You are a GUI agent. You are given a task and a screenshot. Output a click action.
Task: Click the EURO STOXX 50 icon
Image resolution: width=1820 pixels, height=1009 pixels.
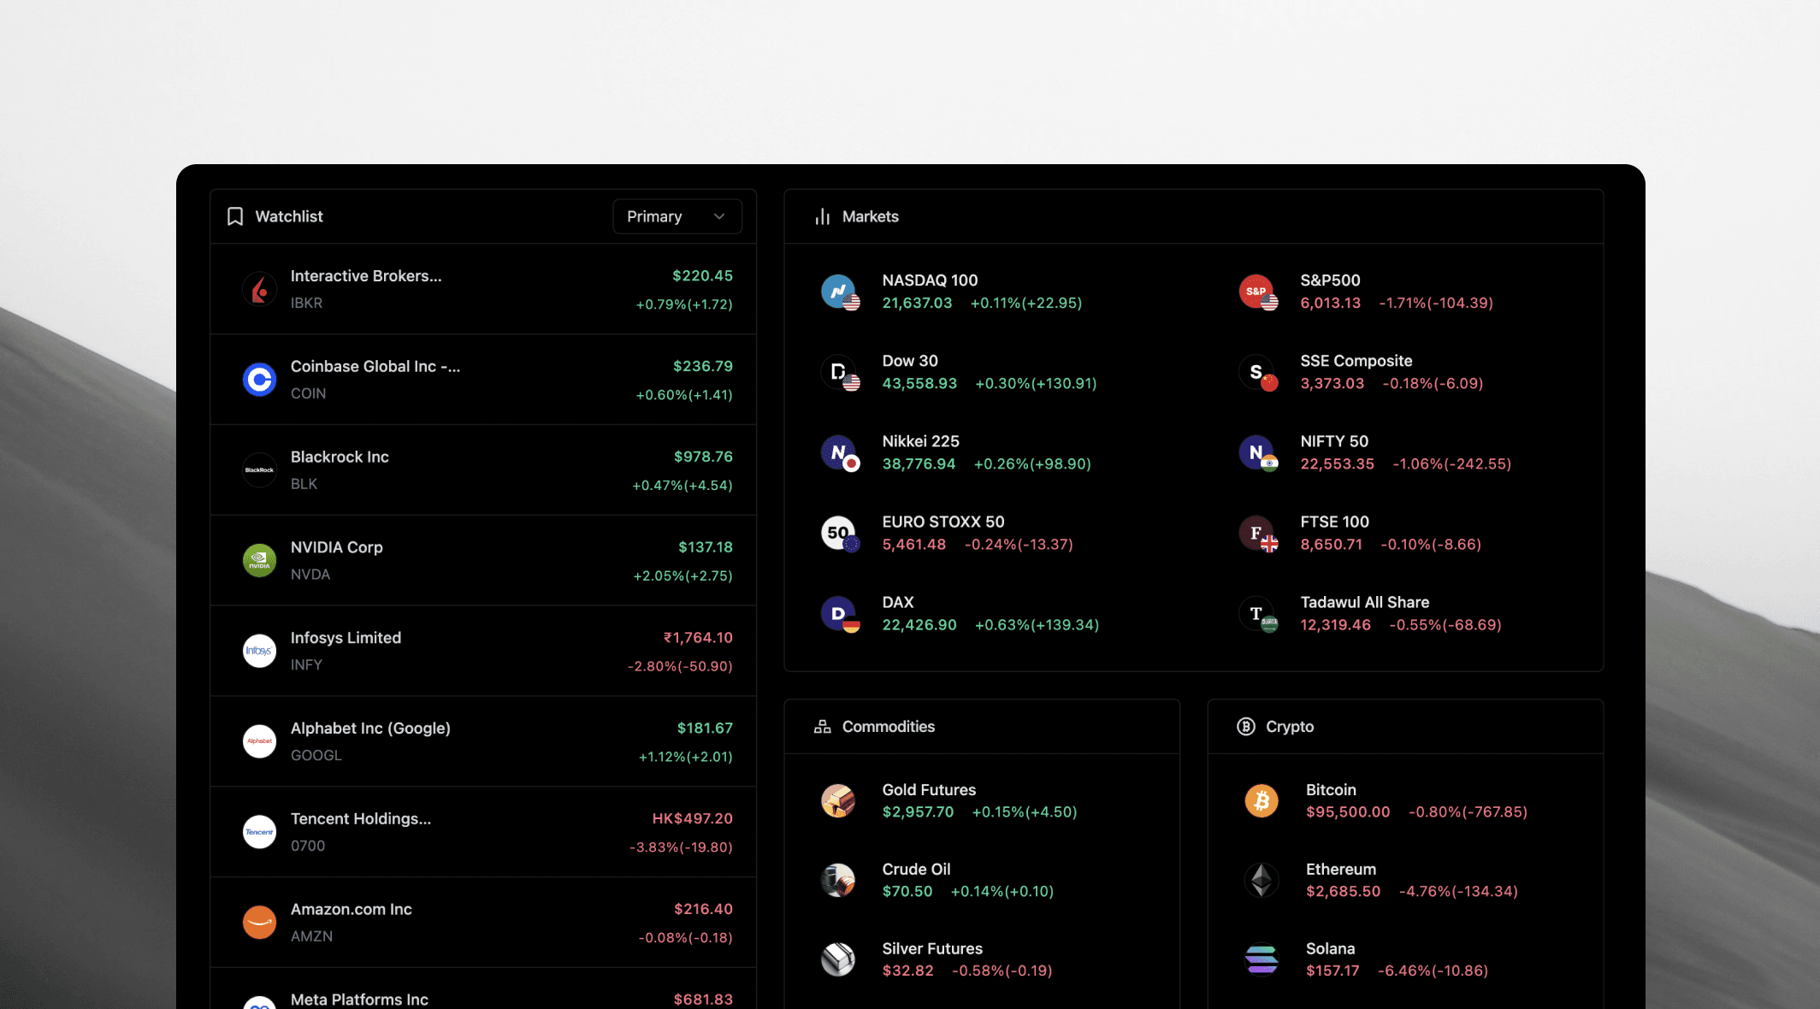click(839, 534)
